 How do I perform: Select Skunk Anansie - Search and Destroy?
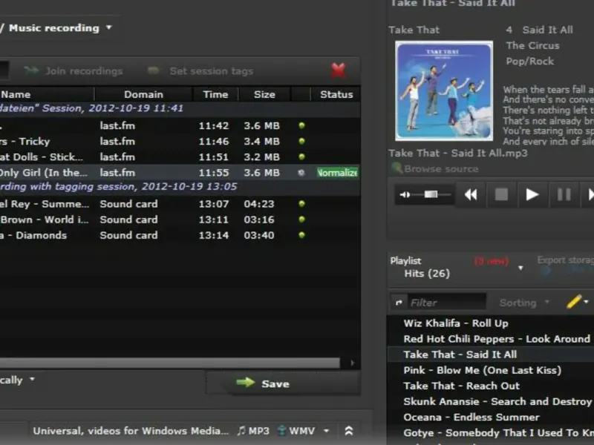[490, 401]
